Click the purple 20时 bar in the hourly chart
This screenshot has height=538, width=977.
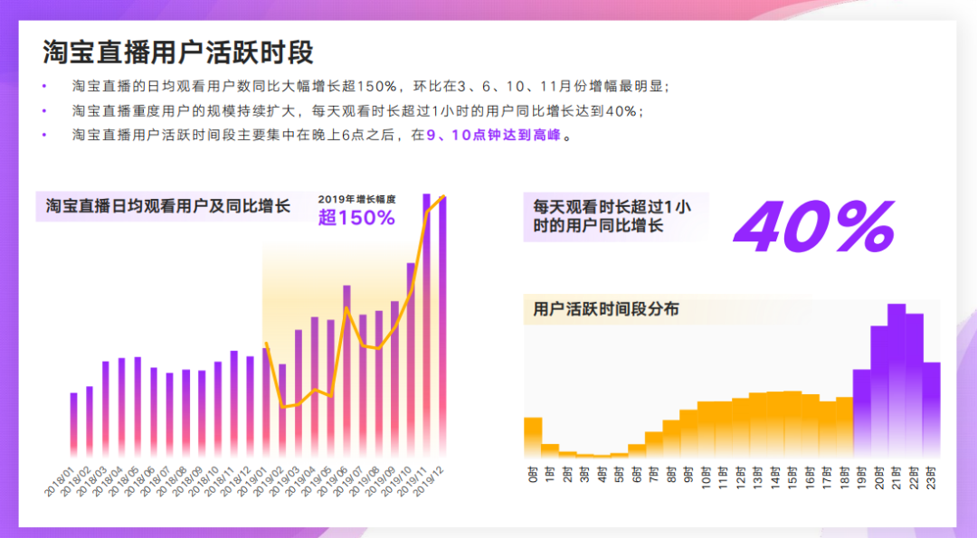pos(879,392)
